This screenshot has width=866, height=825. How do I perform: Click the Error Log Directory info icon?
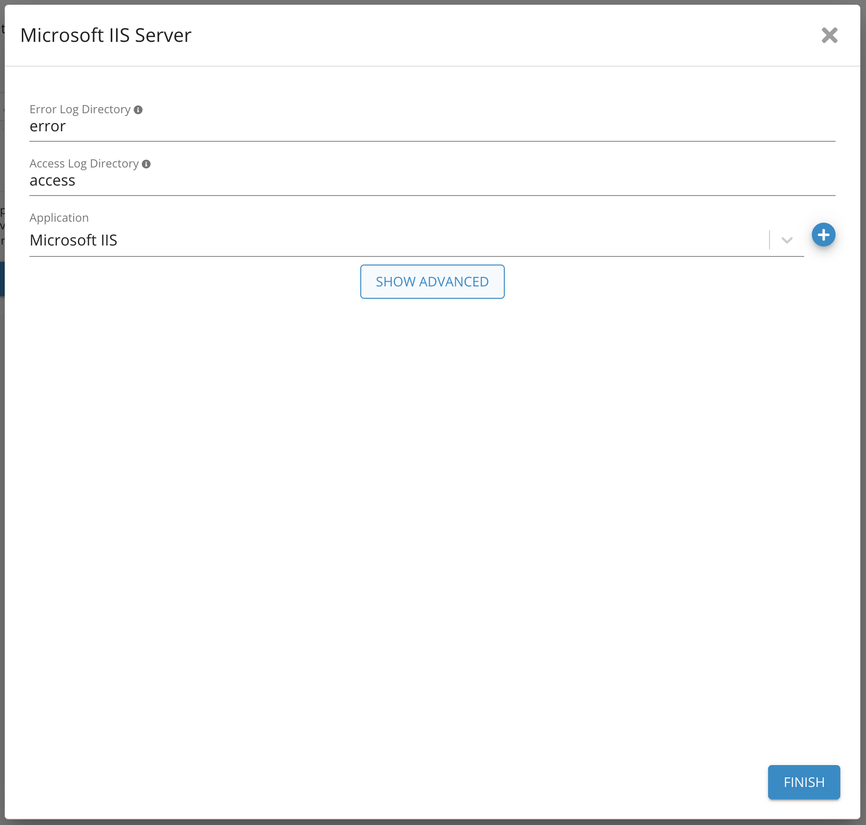[138, 110]
